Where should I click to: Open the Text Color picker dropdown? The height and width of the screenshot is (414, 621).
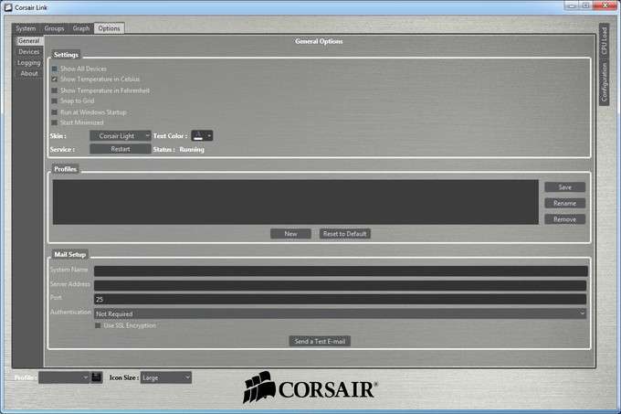point(202,136)
